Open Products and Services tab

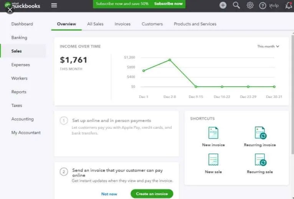pyautogui.click(x=195, y=24)
